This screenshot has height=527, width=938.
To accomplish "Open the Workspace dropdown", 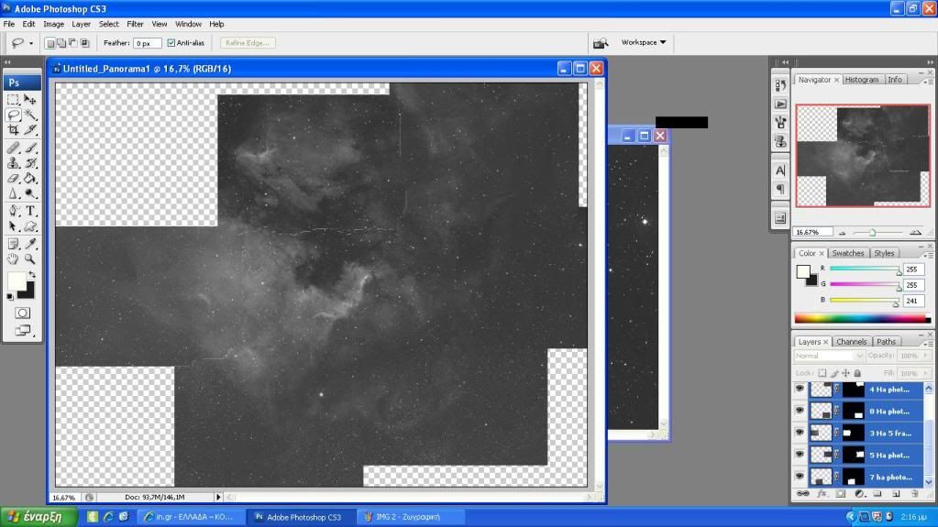I will (x=644, y=42).
